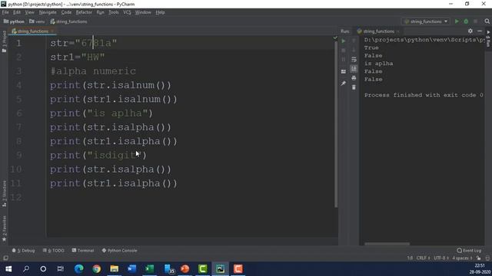Stop the process in Run panel
492x276 pixels.
point(344,50)
